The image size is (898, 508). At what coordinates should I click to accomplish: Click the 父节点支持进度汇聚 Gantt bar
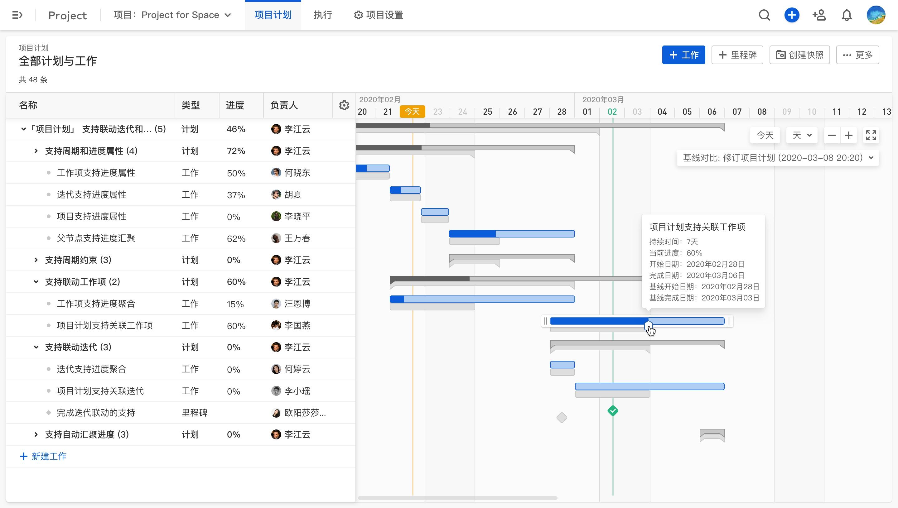pyautogui.click(x=512, y=234)
